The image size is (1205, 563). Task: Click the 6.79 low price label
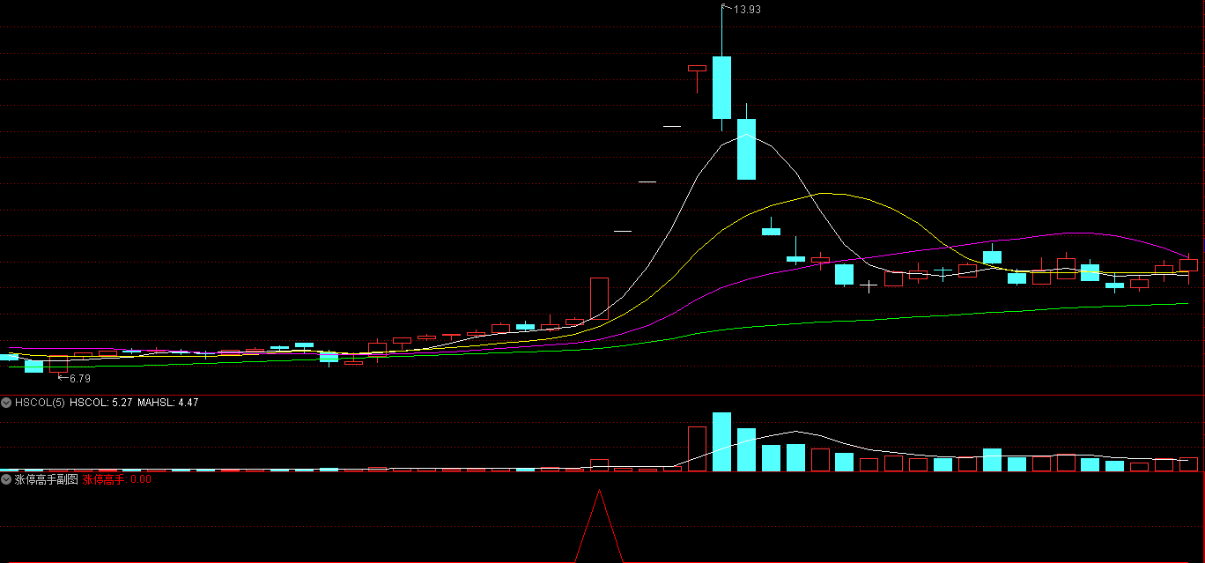pos(80,379)
